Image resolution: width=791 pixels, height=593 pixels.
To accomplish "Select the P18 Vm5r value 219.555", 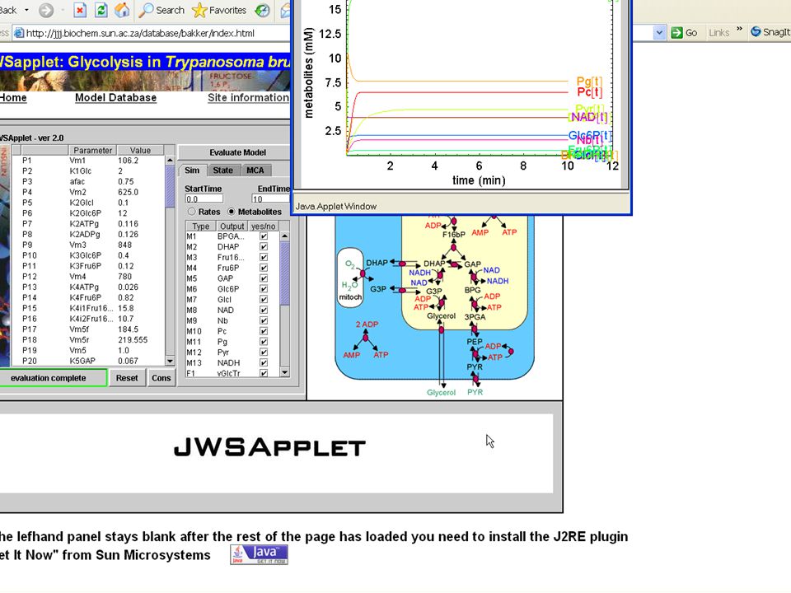I will tap(133, 340).
